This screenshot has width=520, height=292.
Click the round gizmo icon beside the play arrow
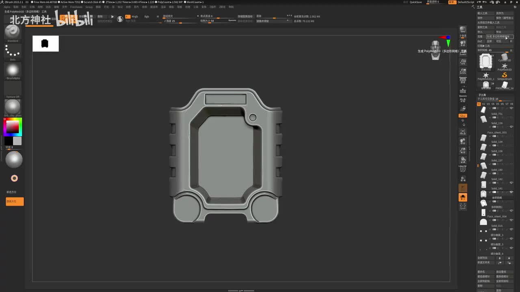120,19
